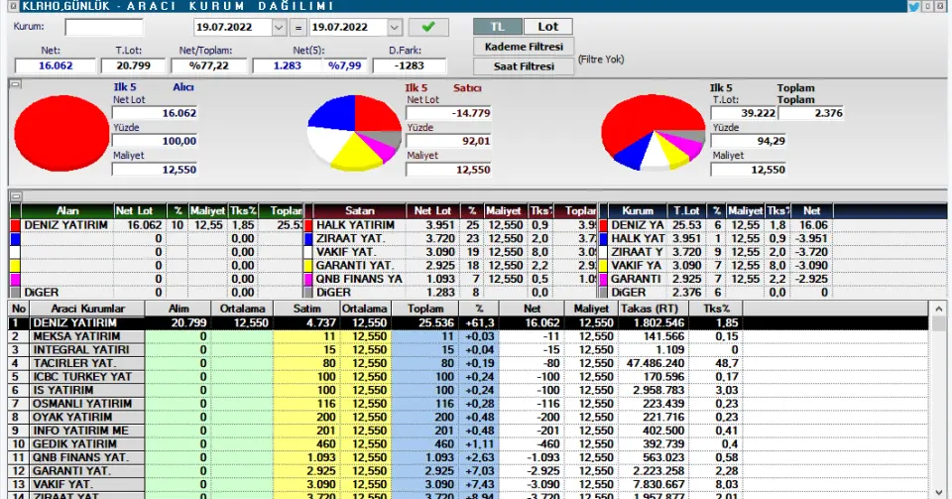Viewport: 952px width, 499px height.
Task: Click into the Kurum input field
Action: tap(104, 27)
